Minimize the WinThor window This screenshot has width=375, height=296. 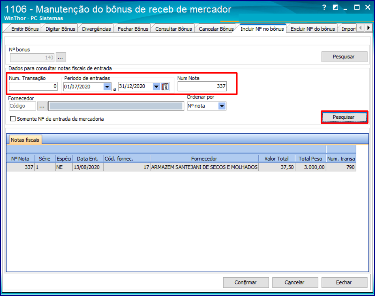tap(345, 9)
